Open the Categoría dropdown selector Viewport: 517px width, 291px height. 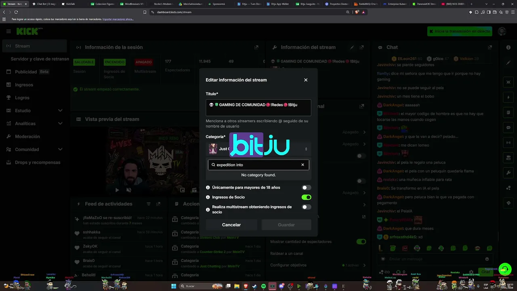point(258,149)
